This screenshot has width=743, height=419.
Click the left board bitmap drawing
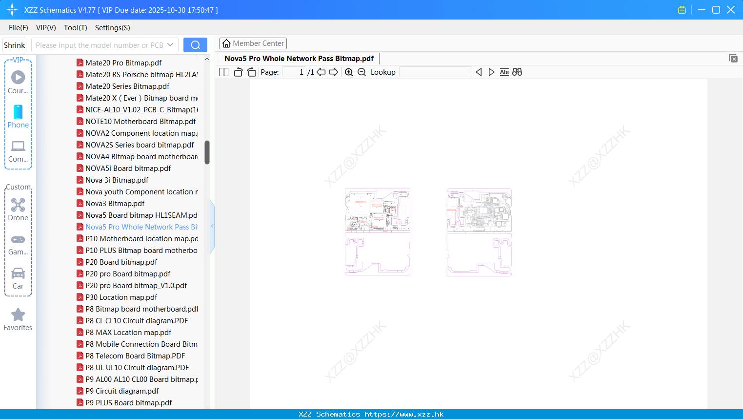(x=378, y=232)
